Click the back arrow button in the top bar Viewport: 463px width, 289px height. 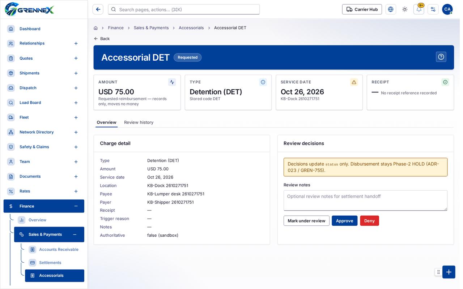tap(98, 9)
